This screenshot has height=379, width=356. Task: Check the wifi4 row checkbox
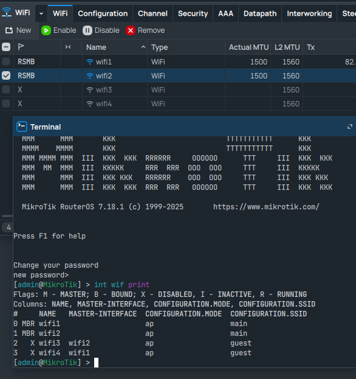6,103
